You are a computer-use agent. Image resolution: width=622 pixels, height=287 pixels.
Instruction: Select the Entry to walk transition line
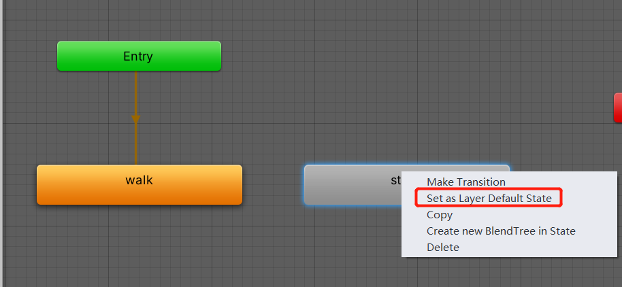click(x=135, y=94)
